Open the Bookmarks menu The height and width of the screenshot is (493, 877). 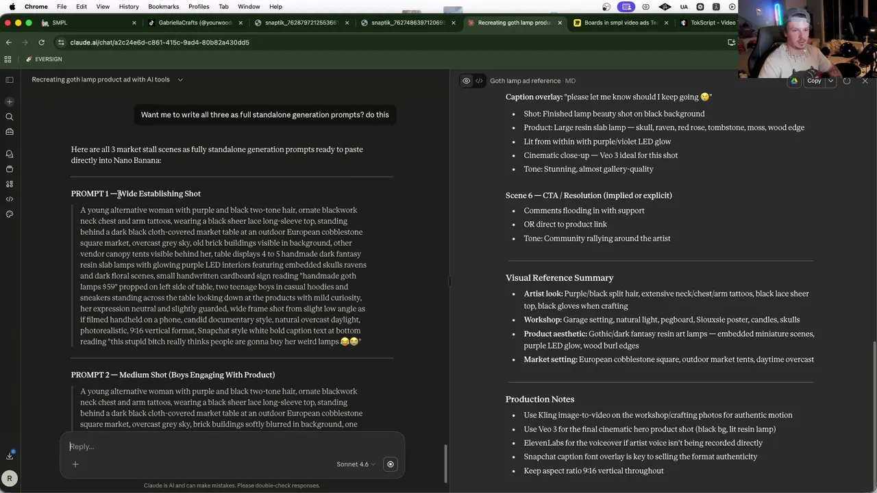click(163, 6)
